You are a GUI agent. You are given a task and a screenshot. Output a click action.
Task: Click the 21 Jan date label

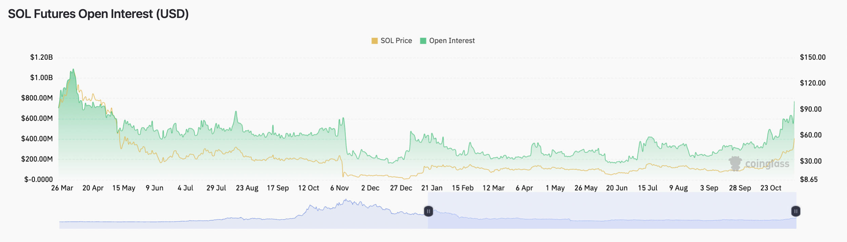point(432,188)
